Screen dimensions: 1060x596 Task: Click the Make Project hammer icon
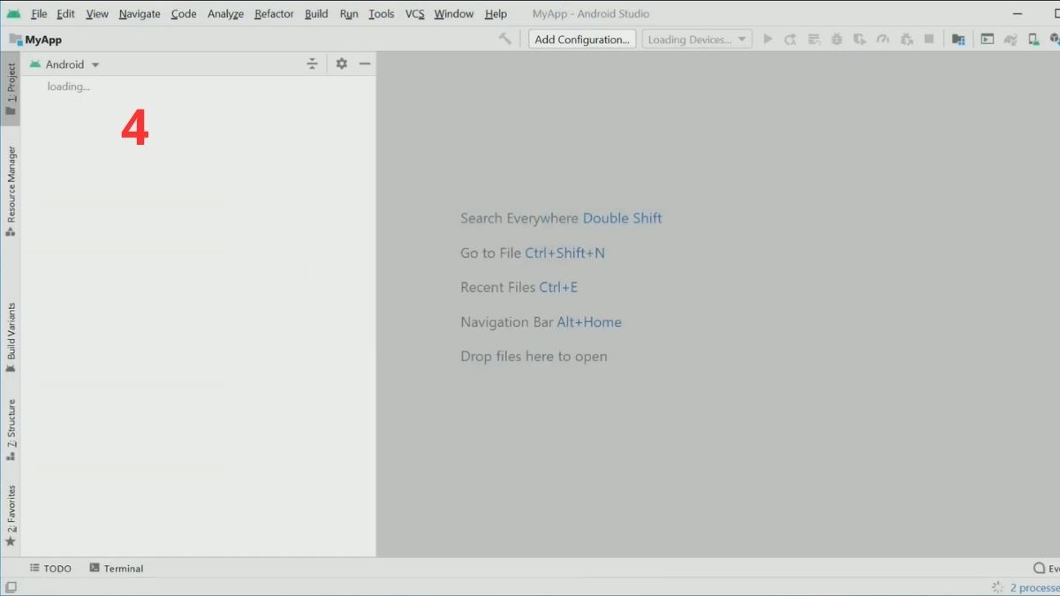[x=505, y=39]
